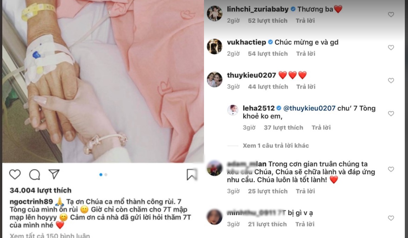The width and height of the screenshot is (408, 238).
Task: Select the second carousel dot indicator
Action: pyautogui.click(x=106, y=175)
